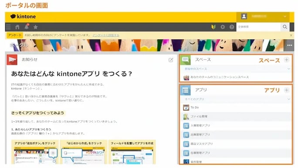Viewport: 298px width, 168px height.
Task: Click the すべてのアプリ filter label
Action: point(194,99)
